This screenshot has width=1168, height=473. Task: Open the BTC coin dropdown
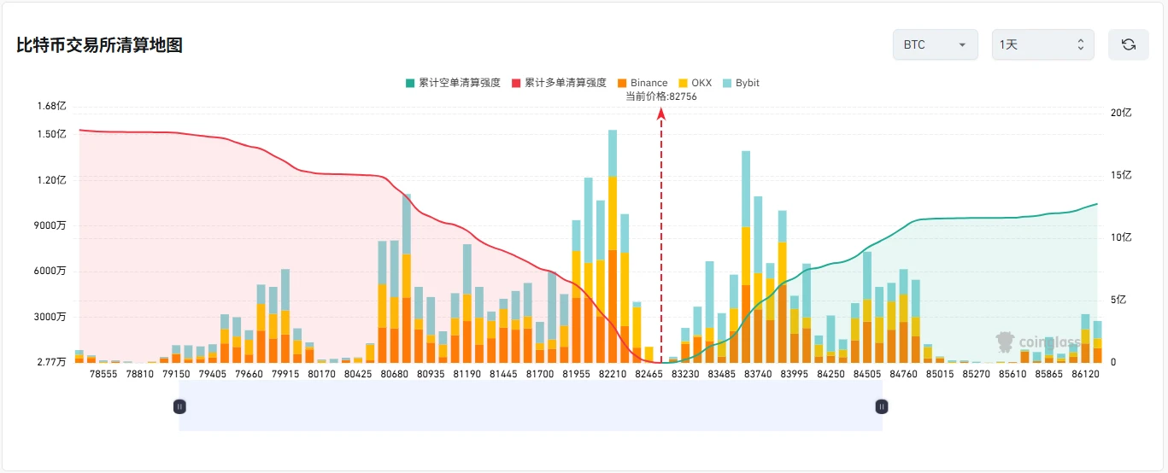[935, 44]
